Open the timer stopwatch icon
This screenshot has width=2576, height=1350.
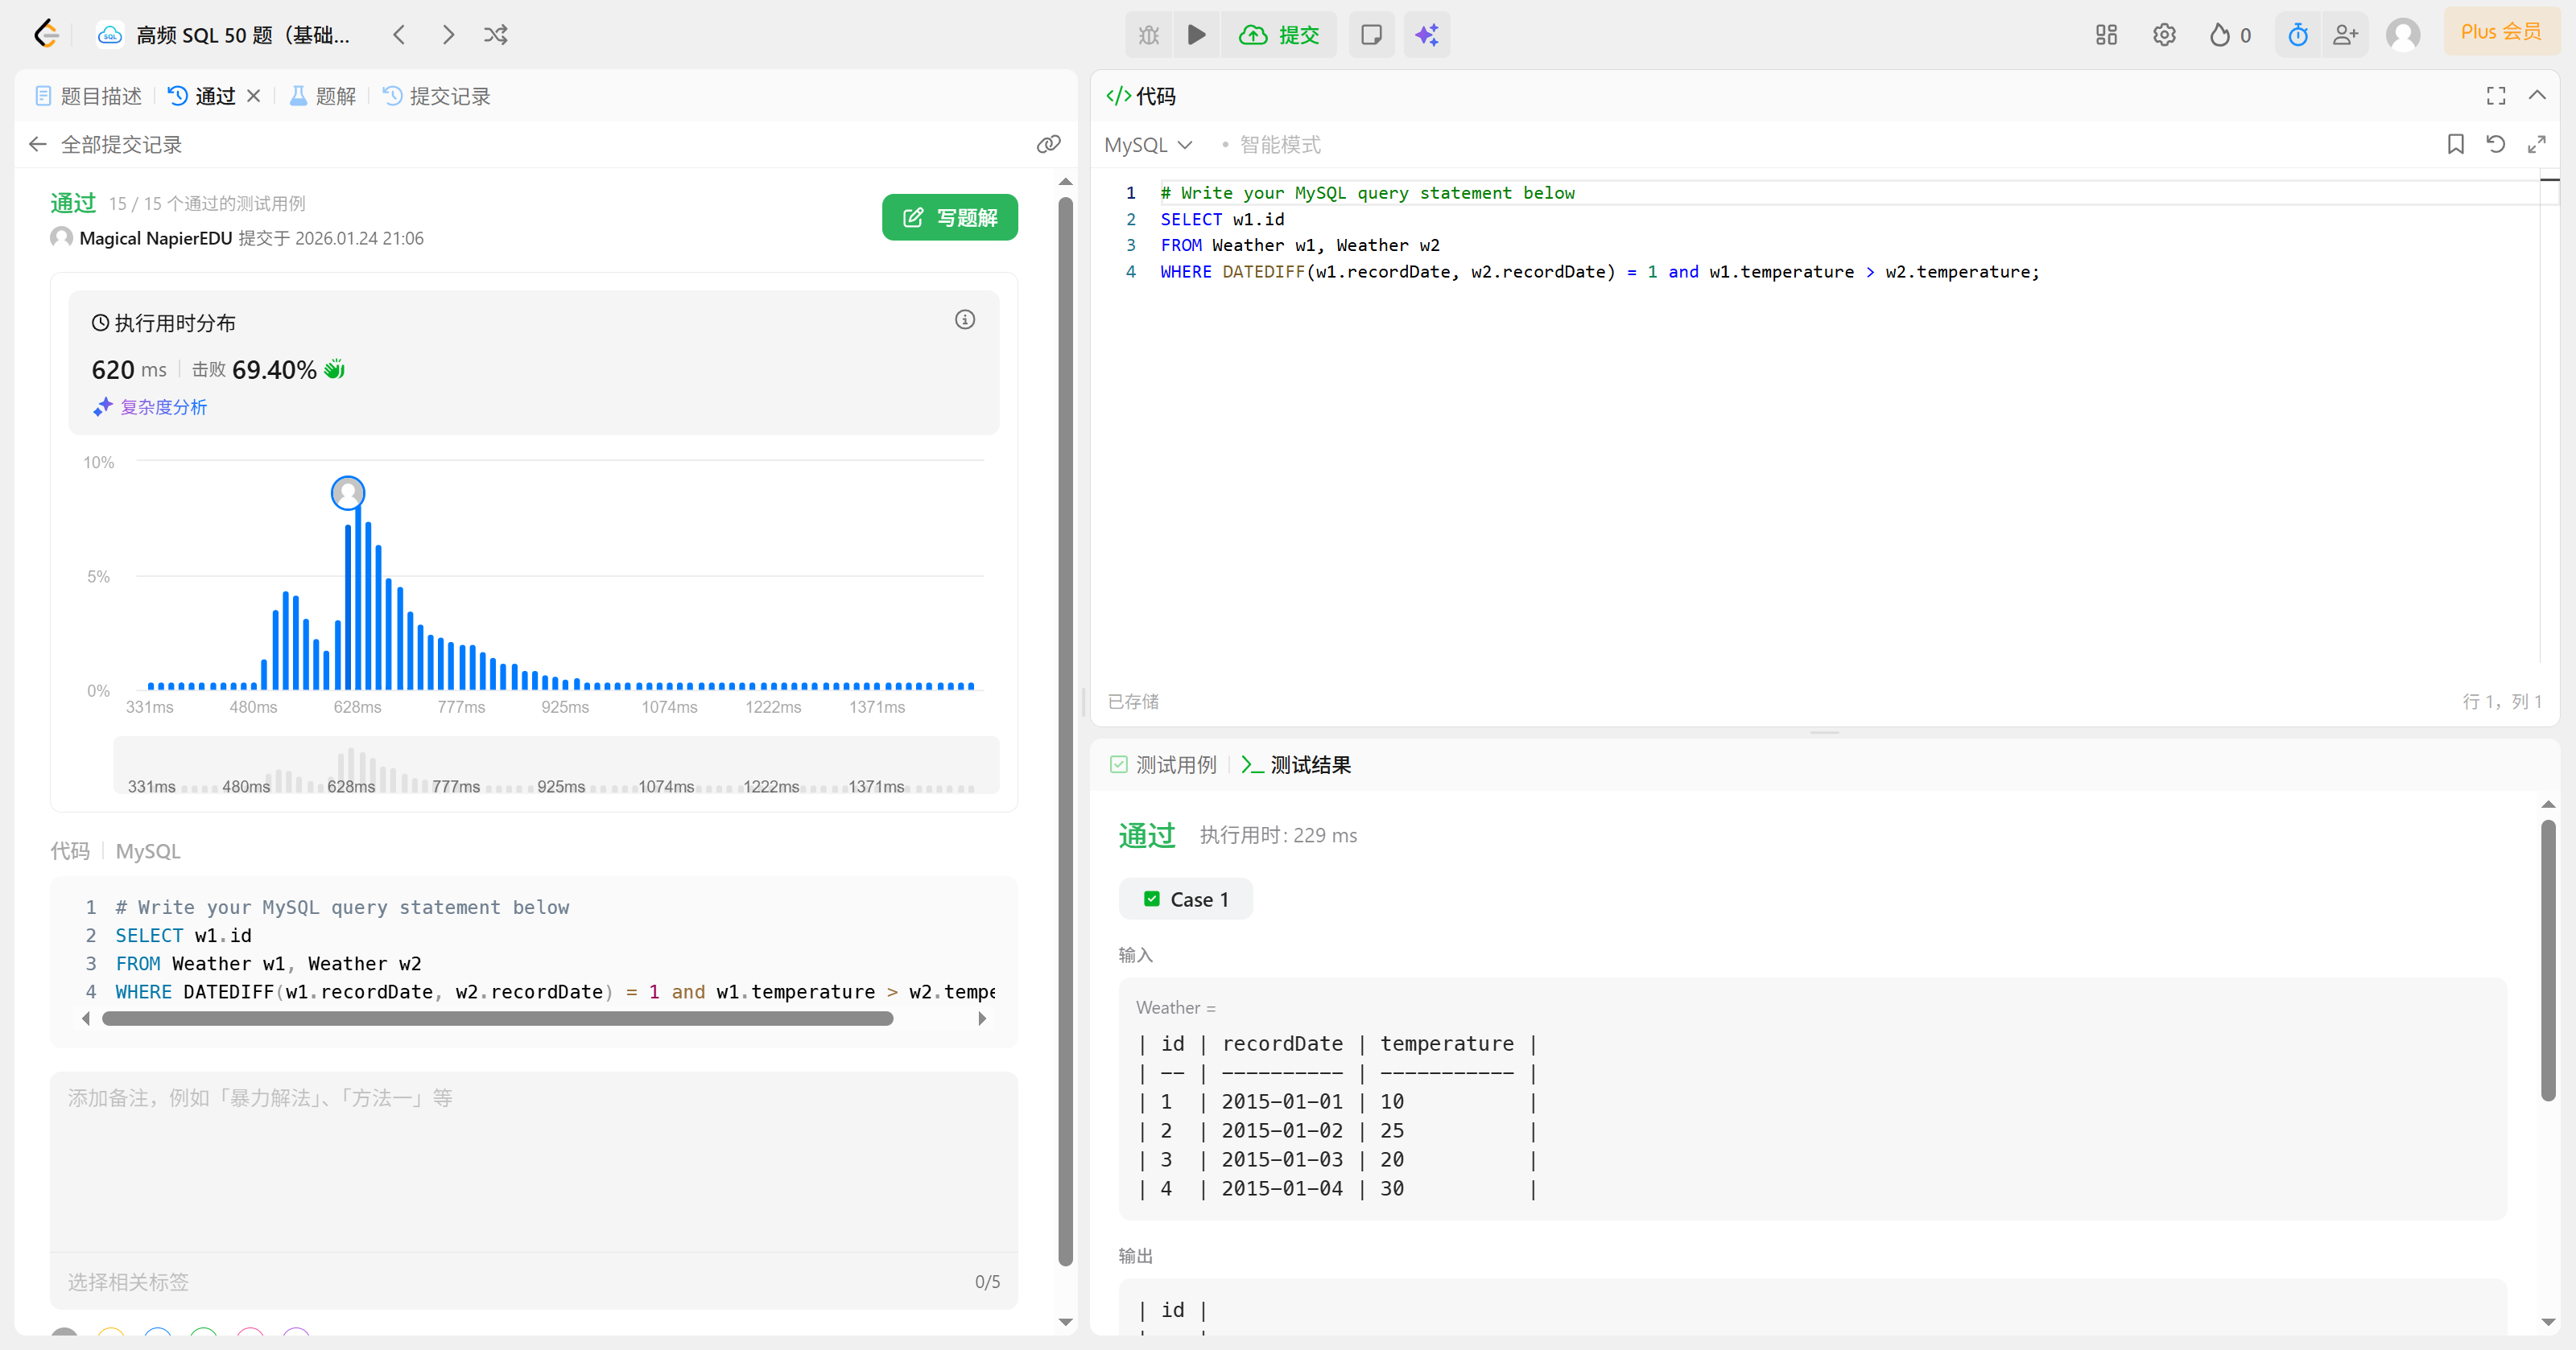coord(2297,35)
